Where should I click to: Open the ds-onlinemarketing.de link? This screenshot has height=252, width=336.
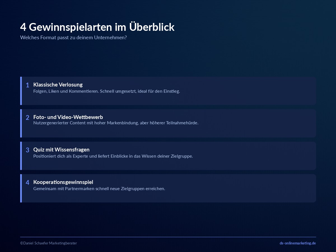(298, 243)
